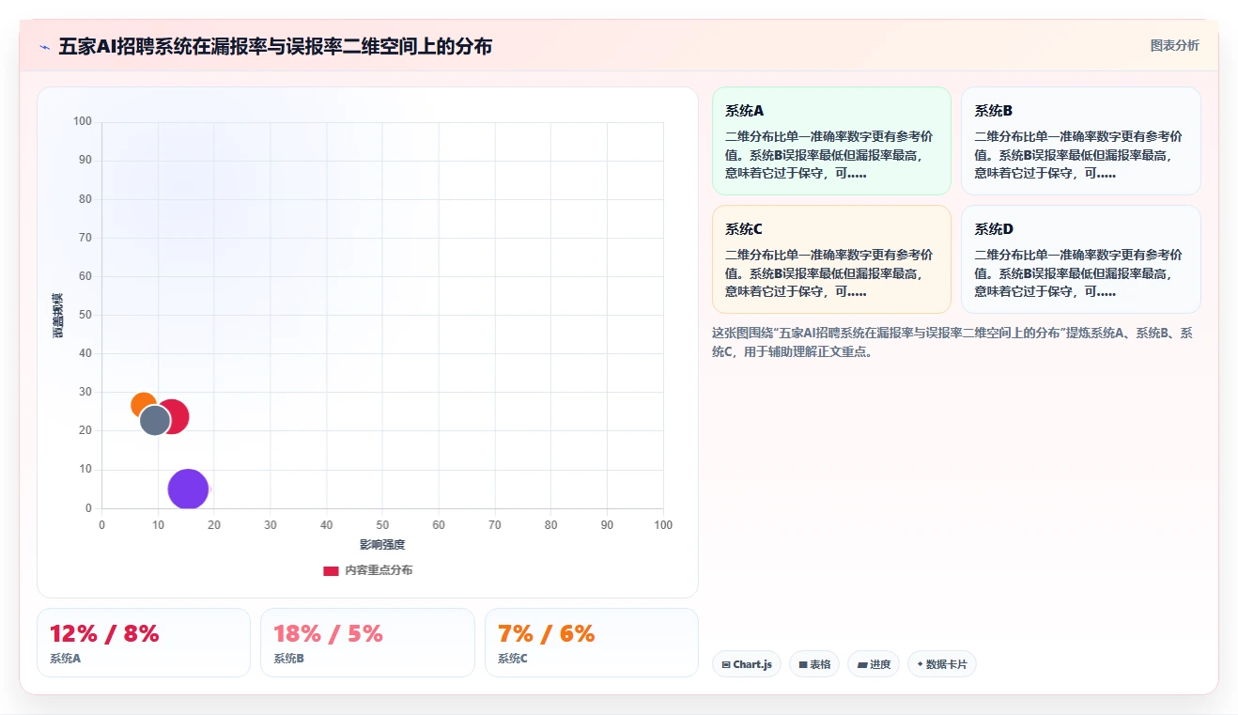
Task: Click the red legend color box
Action: [331, 571]
